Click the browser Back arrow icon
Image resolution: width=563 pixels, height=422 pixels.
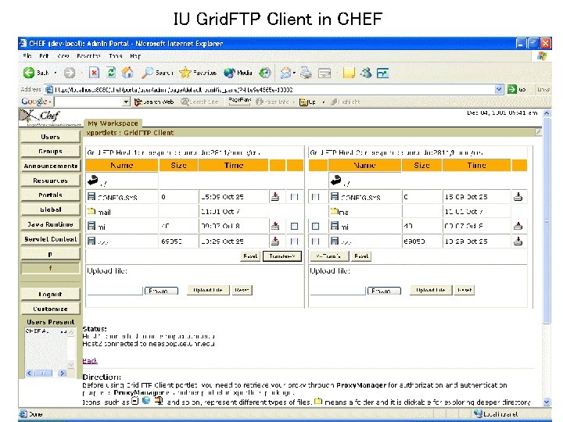[29, 73]
